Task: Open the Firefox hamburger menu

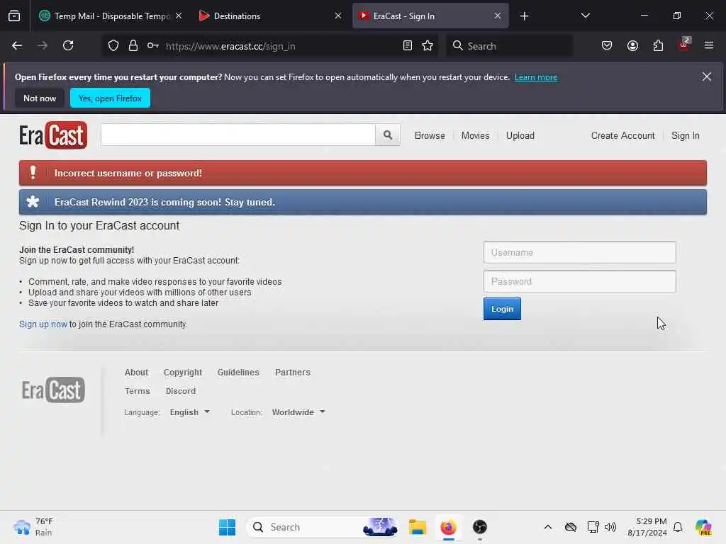Action: click(x=709, y=46)
